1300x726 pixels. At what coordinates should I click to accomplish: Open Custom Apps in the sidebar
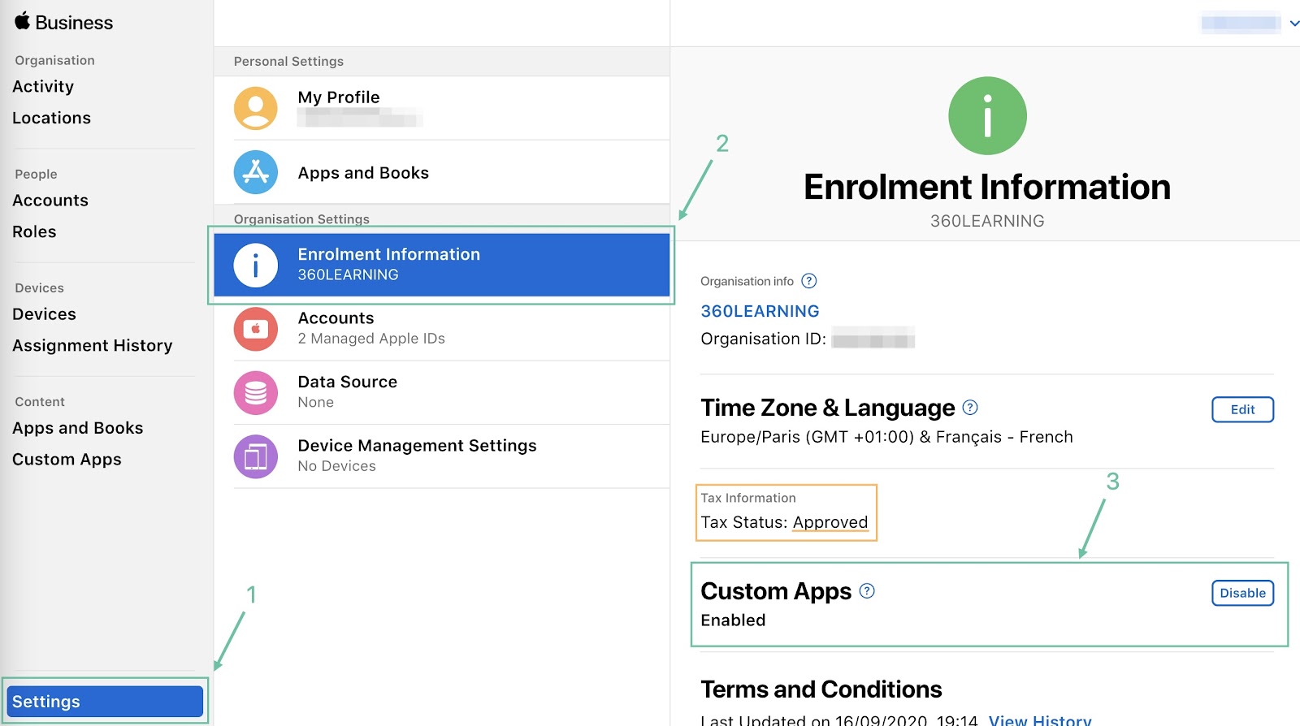point(67,460)
